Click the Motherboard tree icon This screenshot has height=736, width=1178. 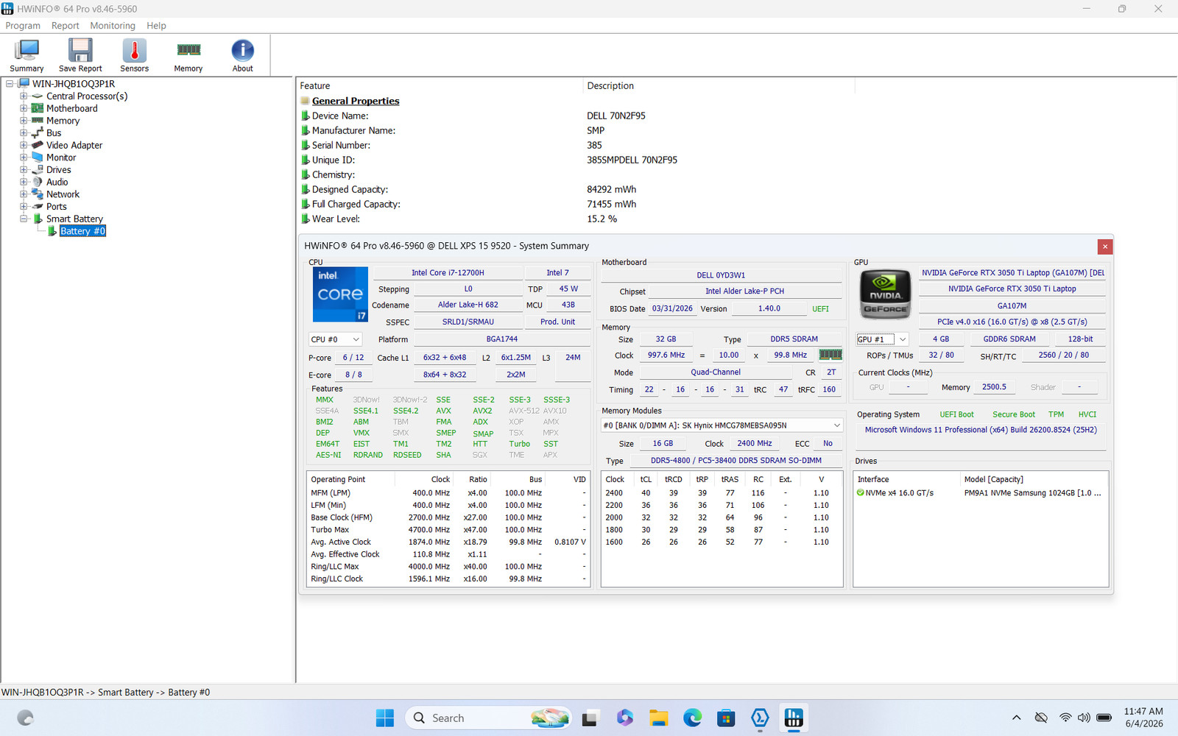point(38,108)
